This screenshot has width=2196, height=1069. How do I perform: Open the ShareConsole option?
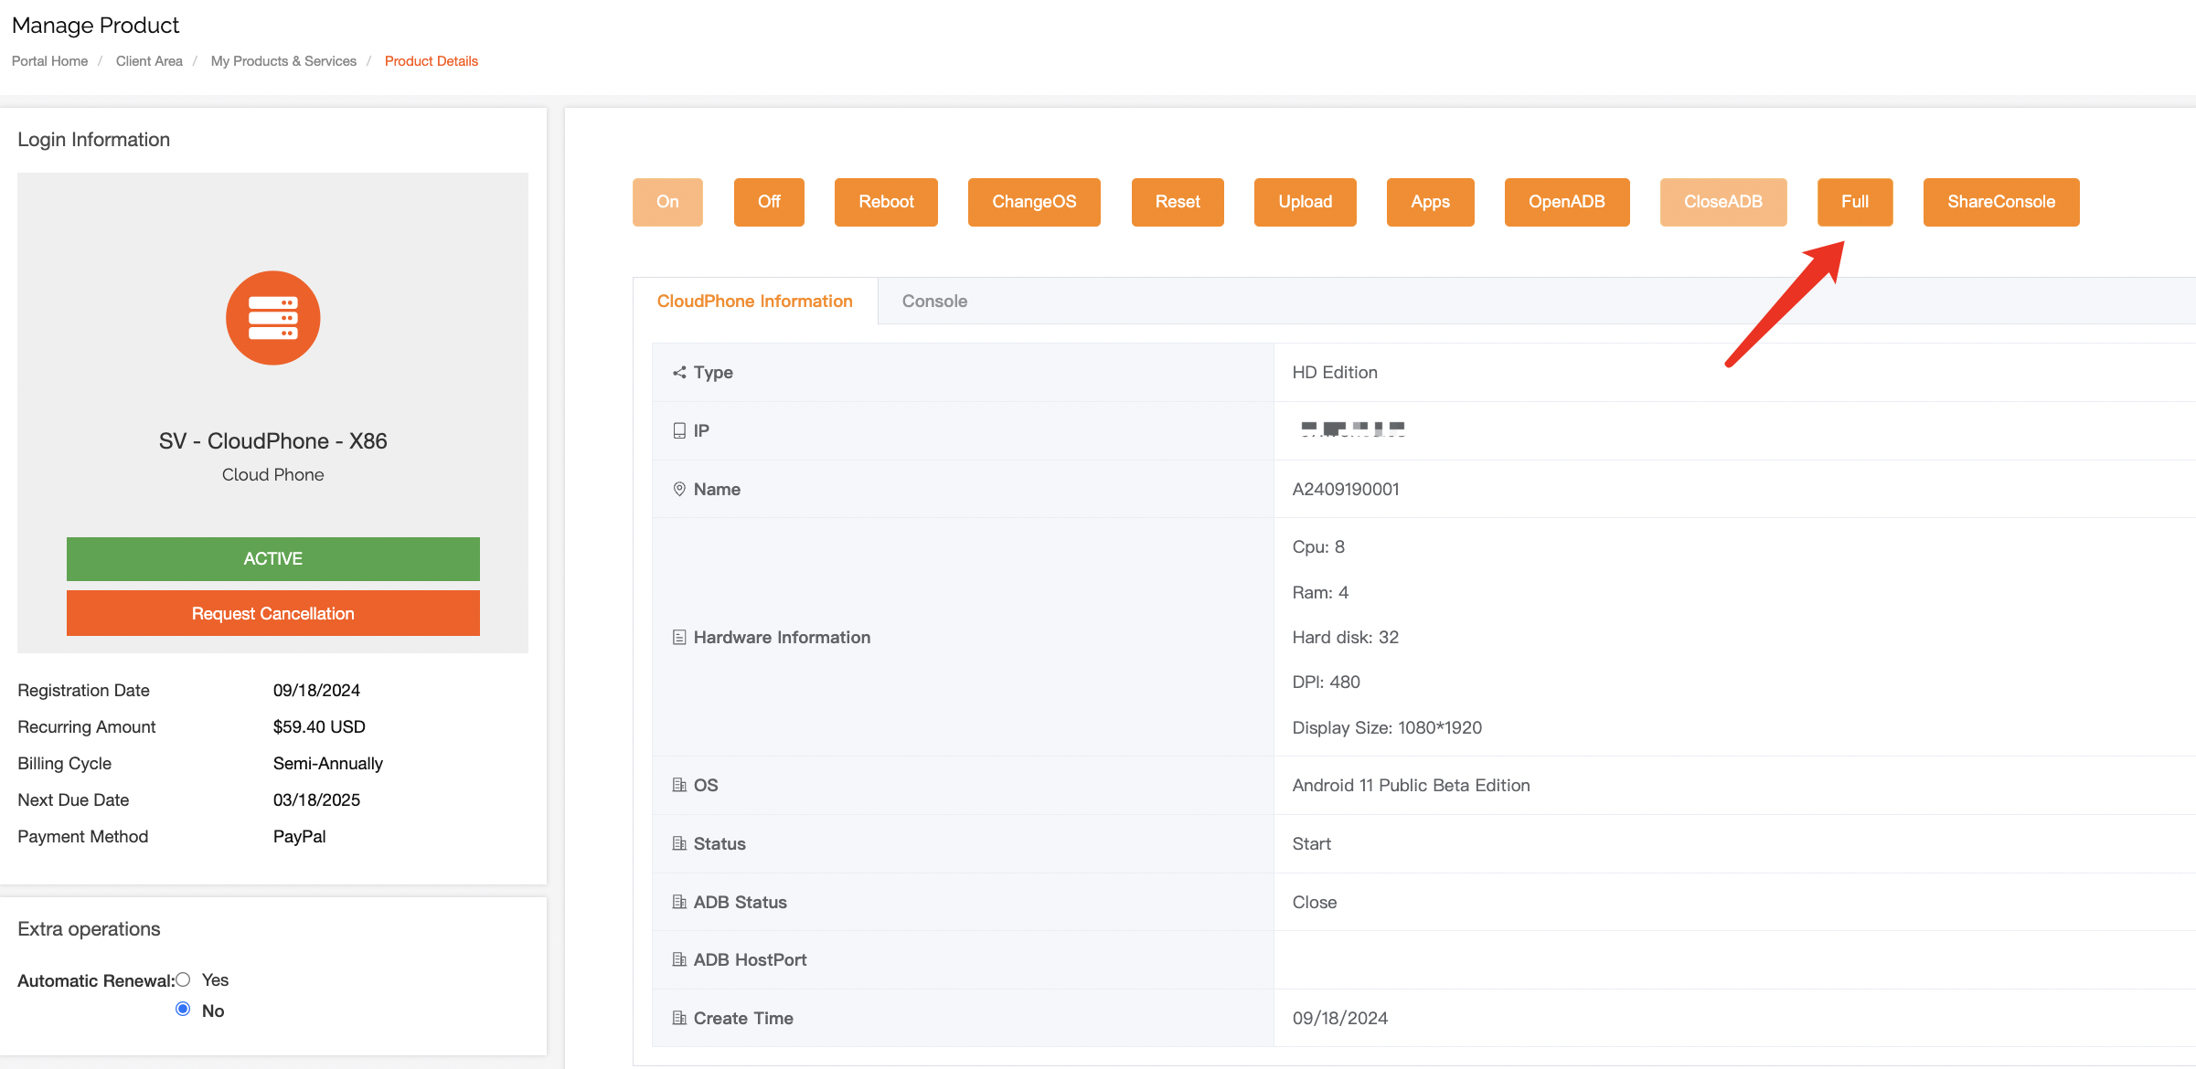(x=2000, y=202)
